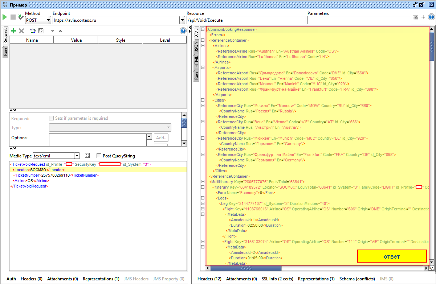The width and height of the screenshot is (436, 284).
Task: Add a parameter with the green plus
Action: [x=13, y=31]
